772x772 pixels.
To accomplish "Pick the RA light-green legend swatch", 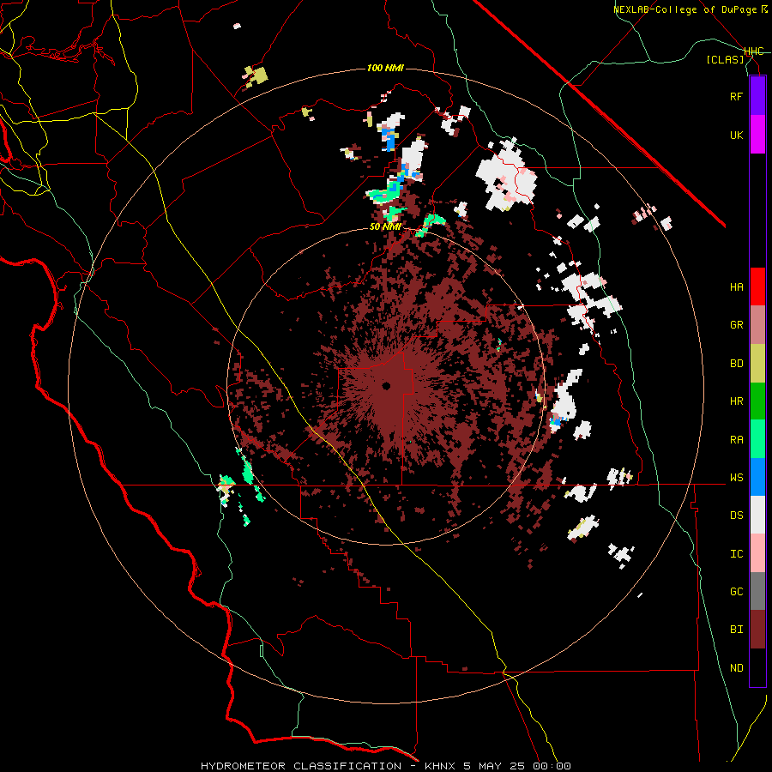I will [757, 439].
